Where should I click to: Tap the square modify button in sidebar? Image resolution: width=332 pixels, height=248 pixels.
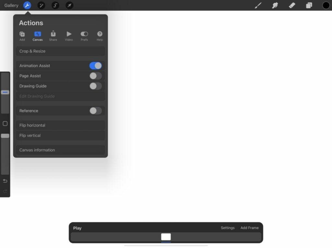coord(5,124)
